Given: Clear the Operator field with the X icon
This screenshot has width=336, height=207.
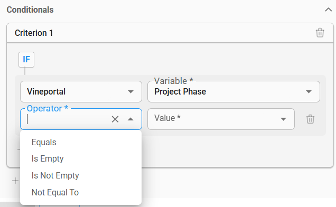Looking at the screenshot, I should click(115, 119).
